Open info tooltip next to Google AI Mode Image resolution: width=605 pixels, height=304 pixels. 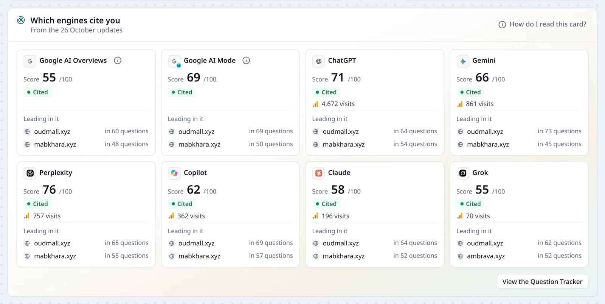246,61
